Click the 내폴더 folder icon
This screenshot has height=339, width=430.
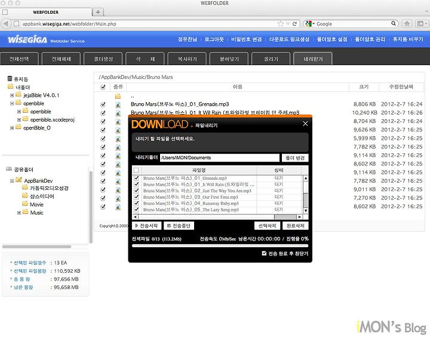[11, 87]
